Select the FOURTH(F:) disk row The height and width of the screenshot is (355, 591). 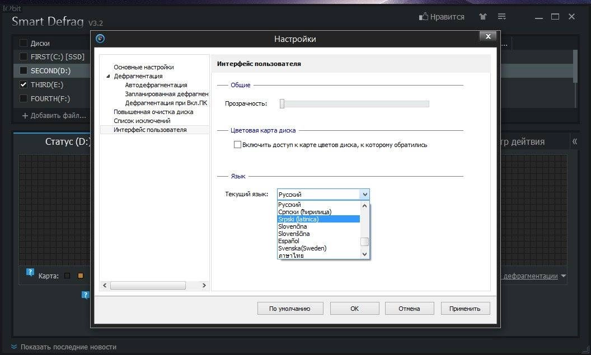[x=52, y=98]
